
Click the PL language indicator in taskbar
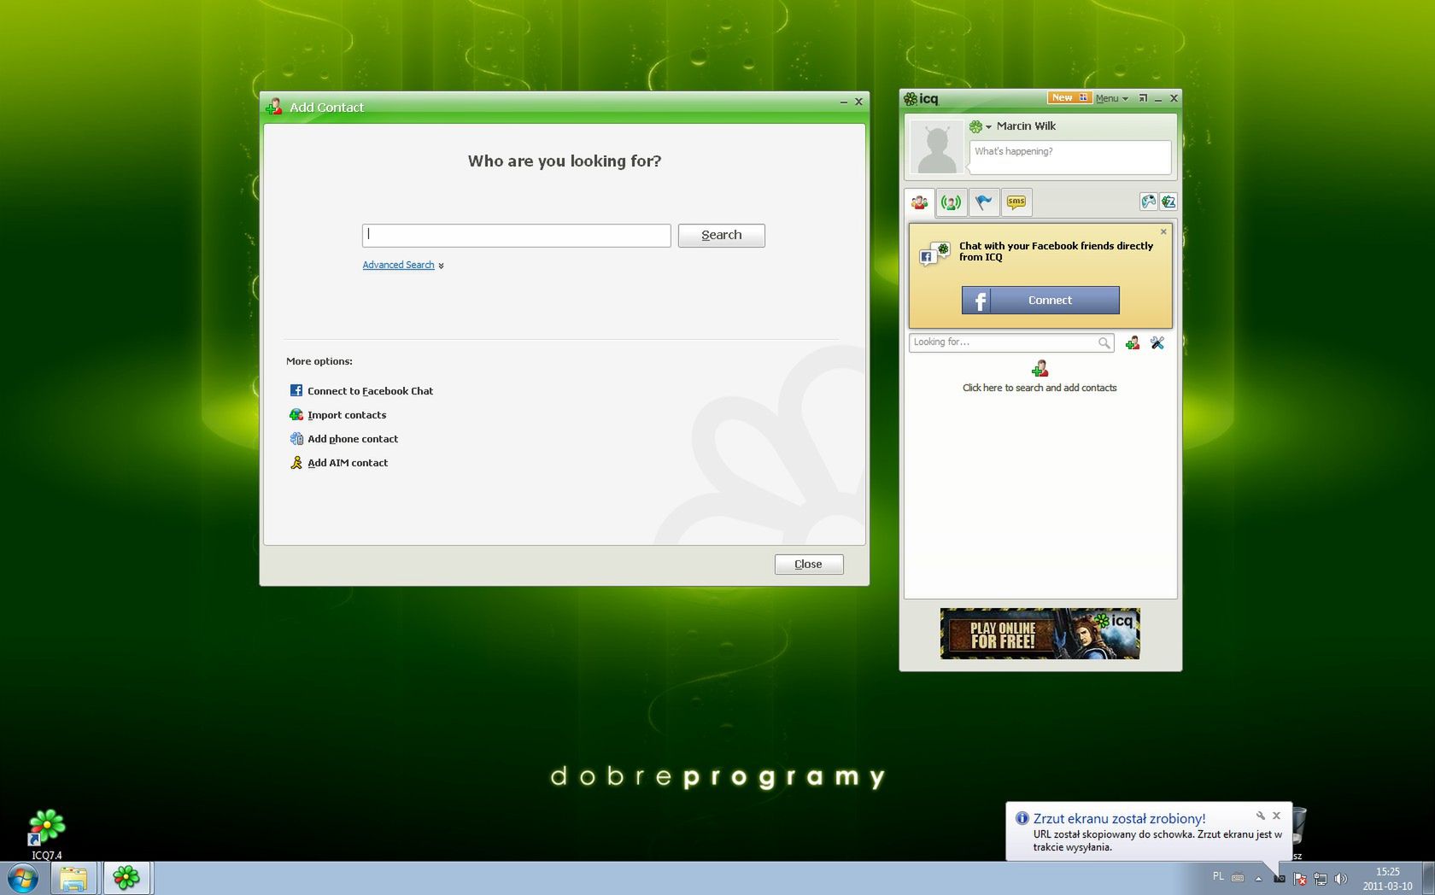(x=1218, y=876)
